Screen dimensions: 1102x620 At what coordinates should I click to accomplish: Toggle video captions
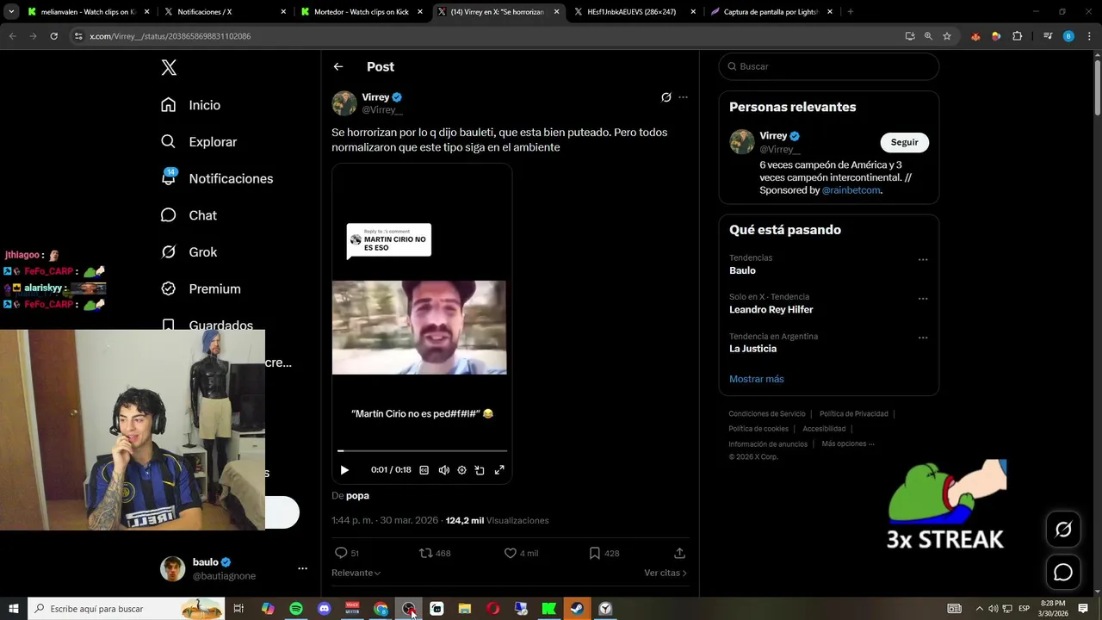tap(424, 470)
